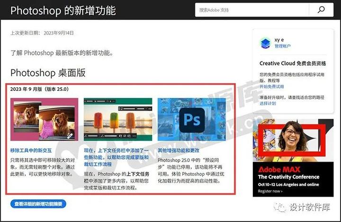Open the 移除工具中的新交互 link
This screenshot has height=222, width=341.
tap(31, 151)
